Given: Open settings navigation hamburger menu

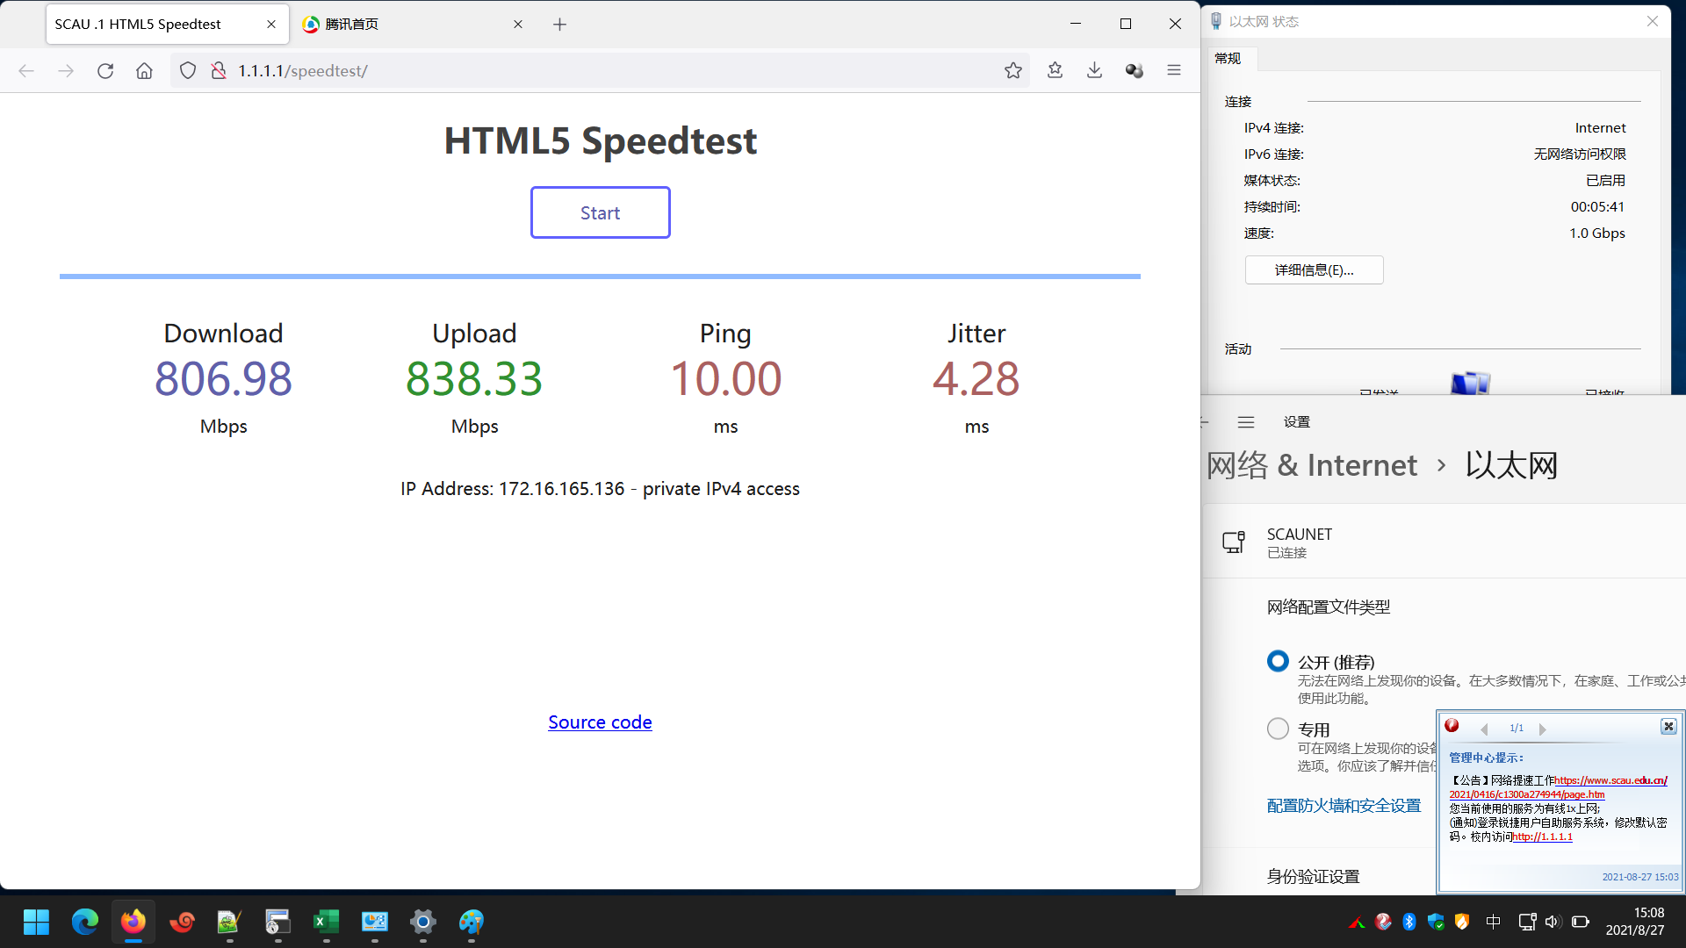Looking at the screenshot, I should pyautogui.click(x=1246, y=422).
